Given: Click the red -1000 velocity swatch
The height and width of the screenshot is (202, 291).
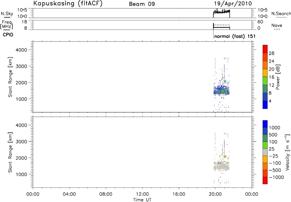Looking at the screenshot, I should click(265, 180).
